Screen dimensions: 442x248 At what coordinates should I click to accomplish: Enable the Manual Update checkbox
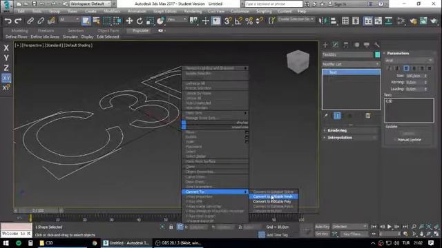point(395,140)
